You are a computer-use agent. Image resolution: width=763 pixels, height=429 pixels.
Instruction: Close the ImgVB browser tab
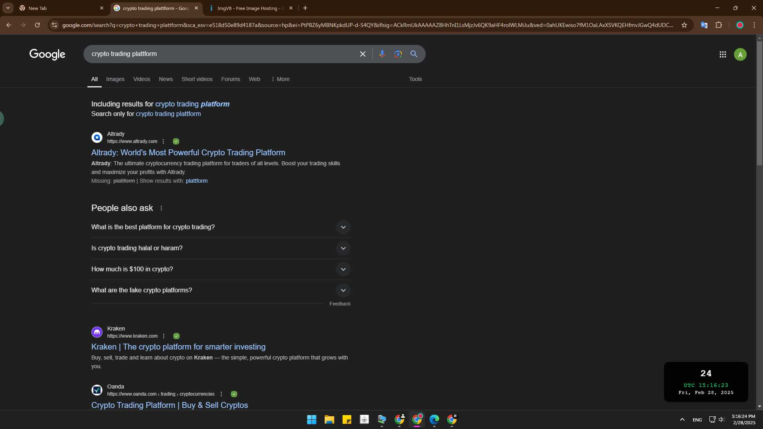291,8
